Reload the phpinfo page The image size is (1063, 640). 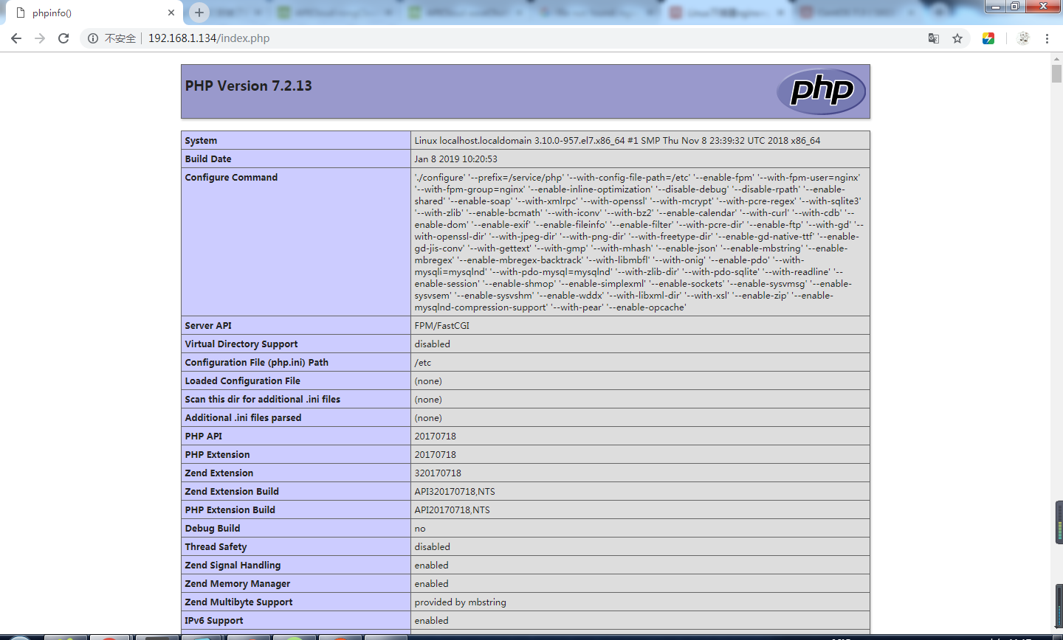(x=63, y=38)
